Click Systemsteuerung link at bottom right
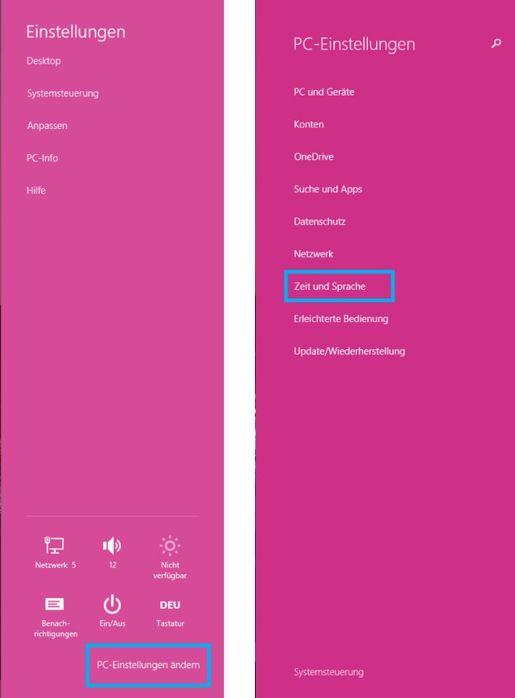 click(x=329, y=672)
